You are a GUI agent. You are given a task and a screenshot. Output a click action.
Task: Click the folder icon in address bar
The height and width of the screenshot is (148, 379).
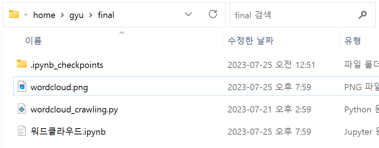click(x=14, y=15)
